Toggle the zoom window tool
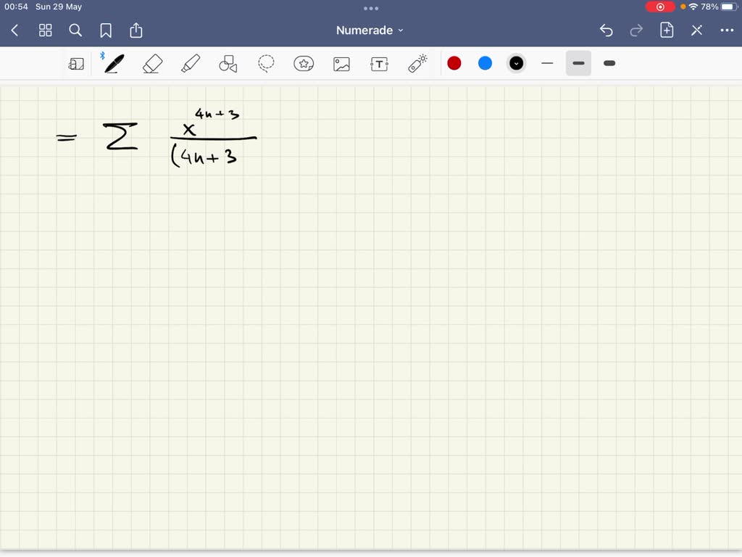 [x=76, y=64]
